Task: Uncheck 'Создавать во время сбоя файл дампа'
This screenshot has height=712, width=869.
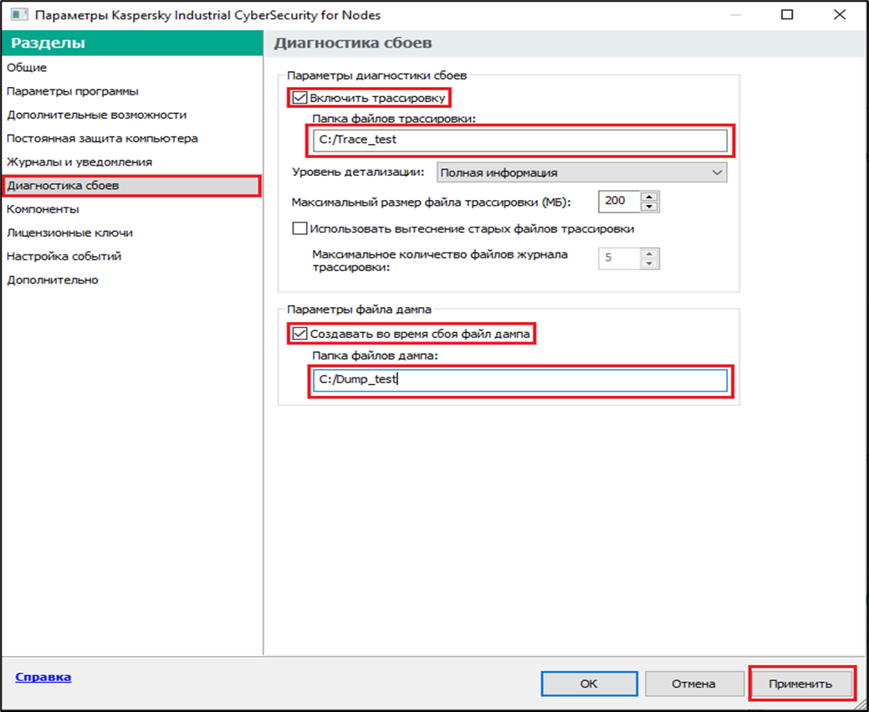Action: (300, 334)
